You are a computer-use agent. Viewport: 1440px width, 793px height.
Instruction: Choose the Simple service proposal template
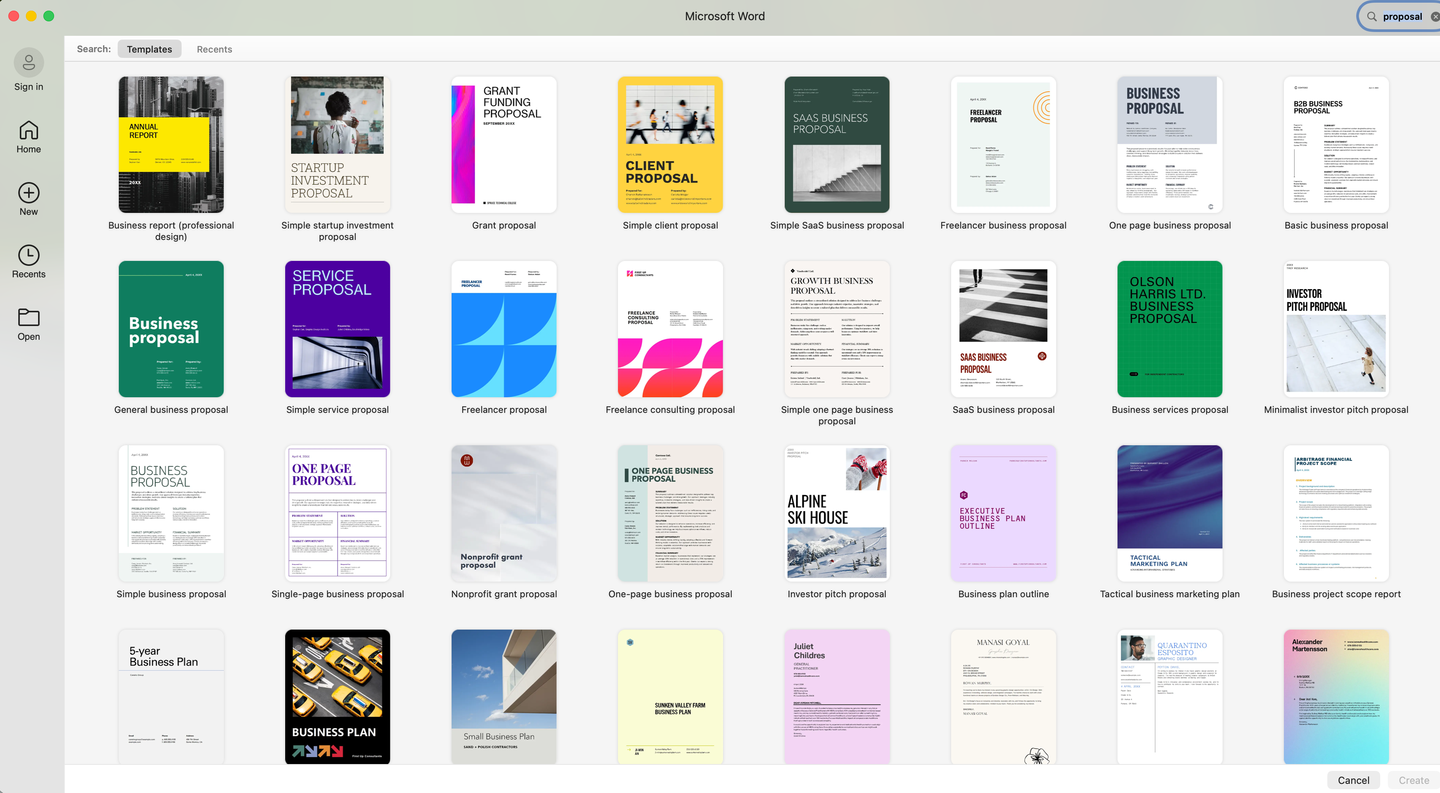point(338,329)
